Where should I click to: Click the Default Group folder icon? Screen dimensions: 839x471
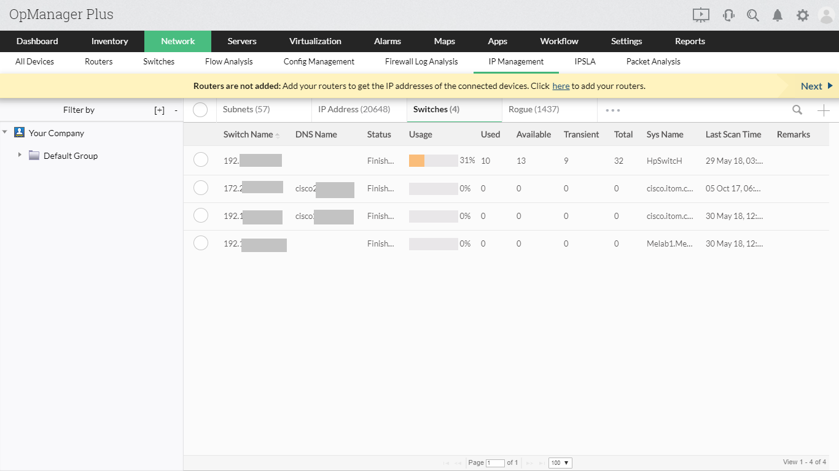point(34,155)
